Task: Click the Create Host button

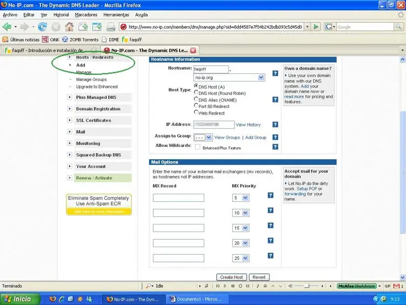Action: tap(231, 277)
